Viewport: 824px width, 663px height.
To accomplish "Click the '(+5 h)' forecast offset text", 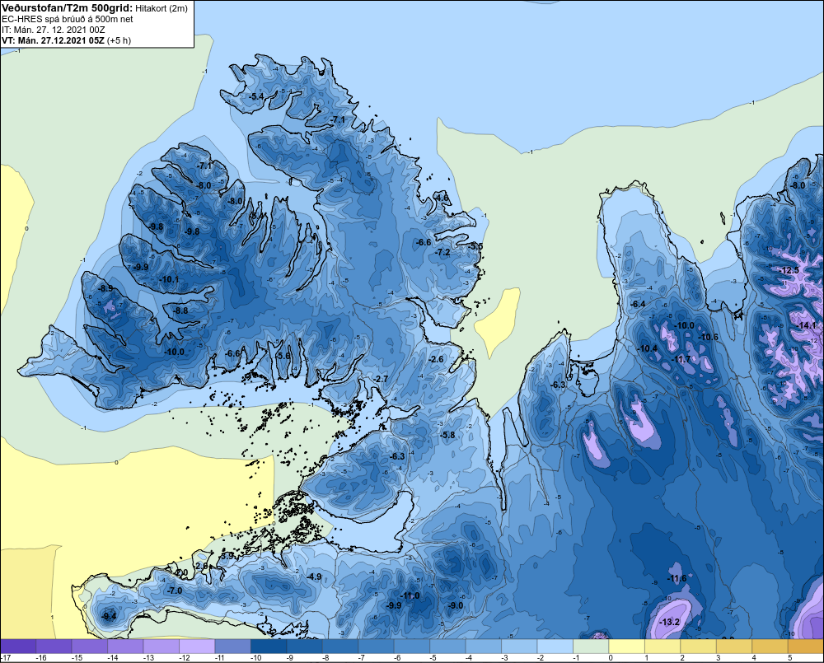I will click(119, 40).
